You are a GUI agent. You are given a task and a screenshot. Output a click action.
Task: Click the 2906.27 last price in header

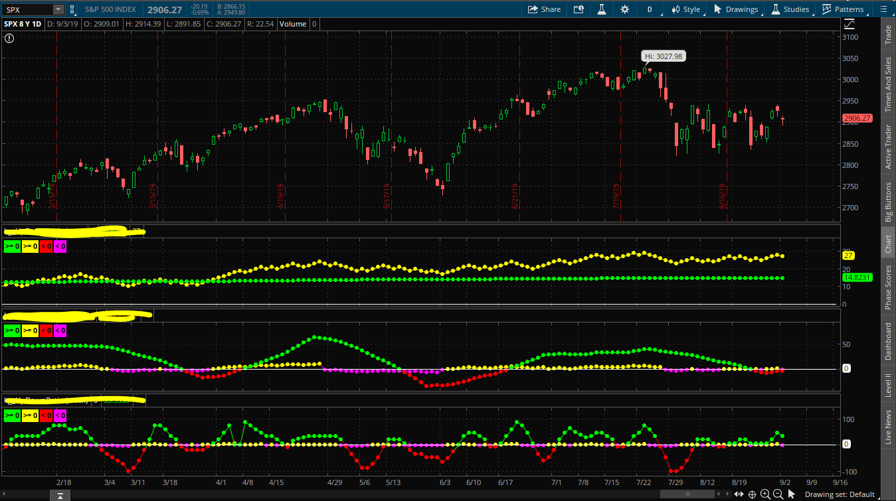(x=165, y=9)
